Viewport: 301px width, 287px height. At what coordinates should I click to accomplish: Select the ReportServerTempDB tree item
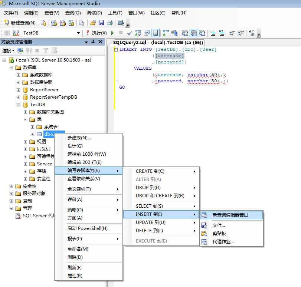[53, 97]
